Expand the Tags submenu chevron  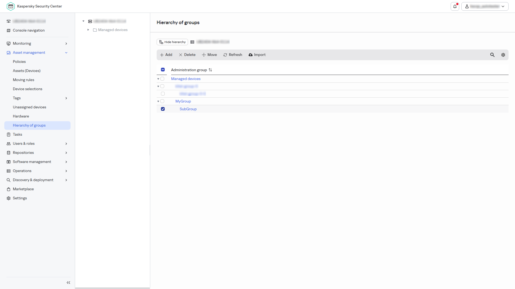(66, 98)
